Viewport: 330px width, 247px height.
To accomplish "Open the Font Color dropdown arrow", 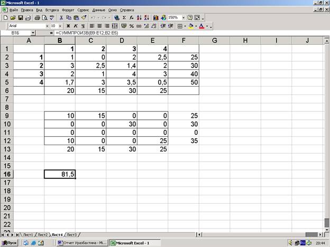I will pyautogui.click(x=207, y=26).
